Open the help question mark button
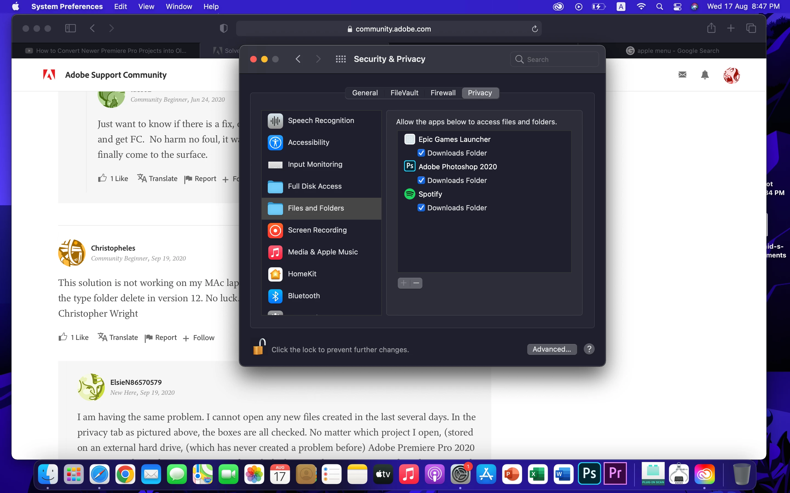The height and width of the screenshot is (493, 790). click(589, 349)
